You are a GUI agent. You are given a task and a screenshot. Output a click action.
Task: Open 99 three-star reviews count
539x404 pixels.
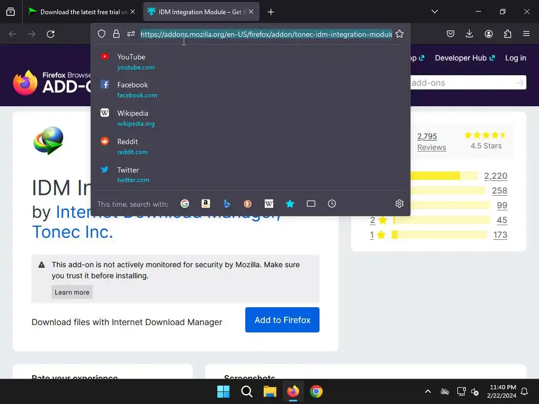[502, 206]
